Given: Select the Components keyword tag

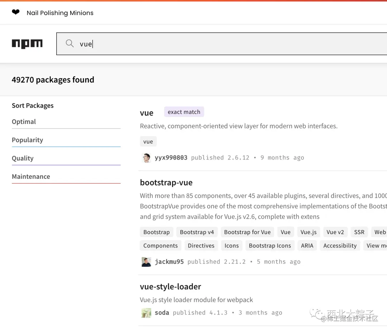Looking at the screenshot, I should pyautogui.click(x=161, y=246).
